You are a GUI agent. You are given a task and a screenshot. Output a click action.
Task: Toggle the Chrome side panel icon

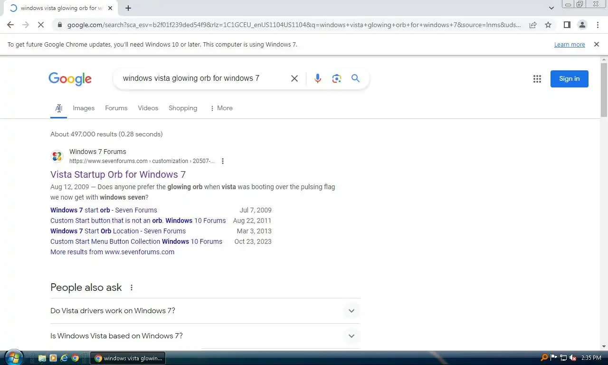(x=567, y=25)
